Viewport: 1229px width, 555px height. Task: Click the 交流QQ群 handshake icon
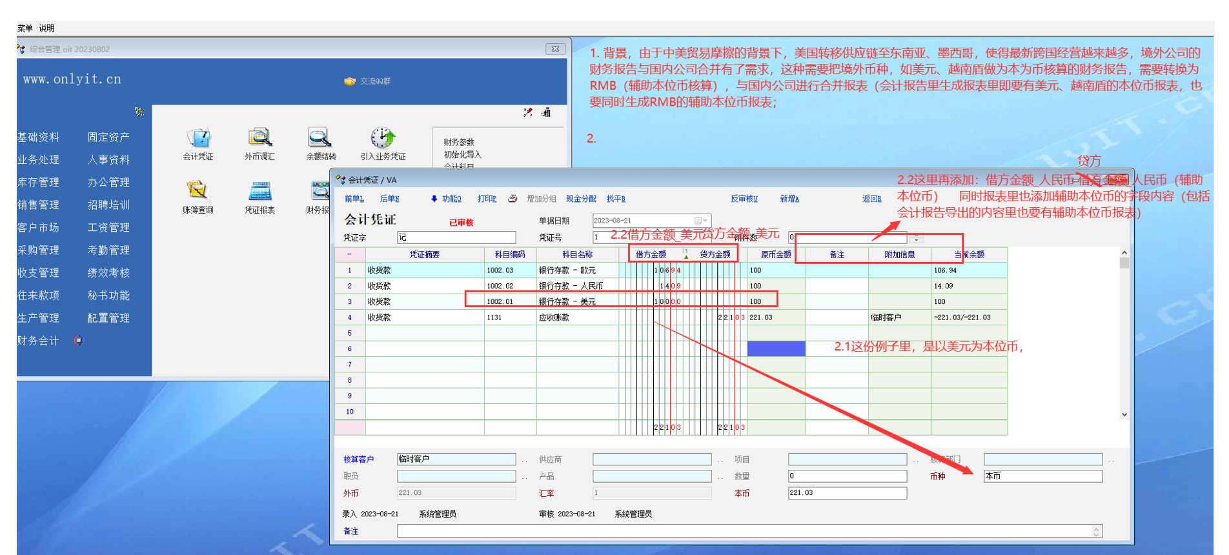[350, 81]
